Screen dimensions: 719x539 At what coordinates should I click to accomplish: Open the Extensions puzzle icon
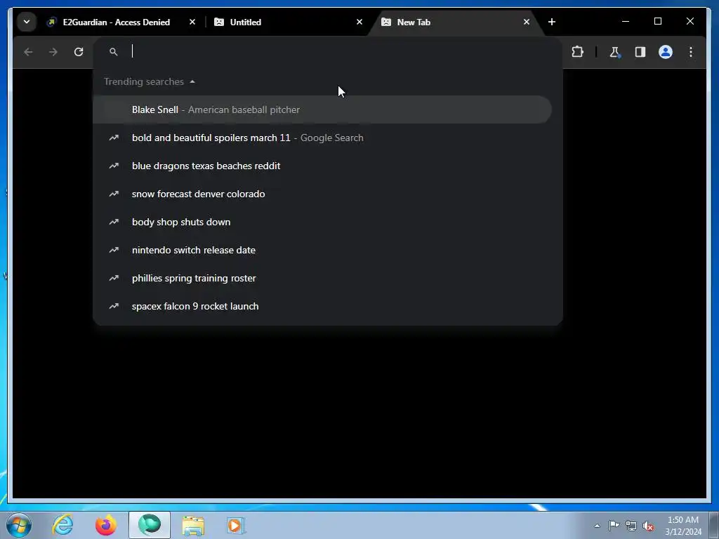(577, 52)
